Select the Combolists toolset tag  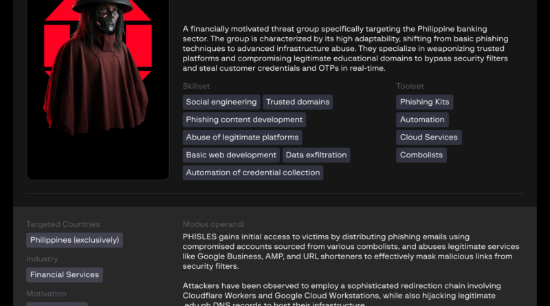click(x=421, y=155)
